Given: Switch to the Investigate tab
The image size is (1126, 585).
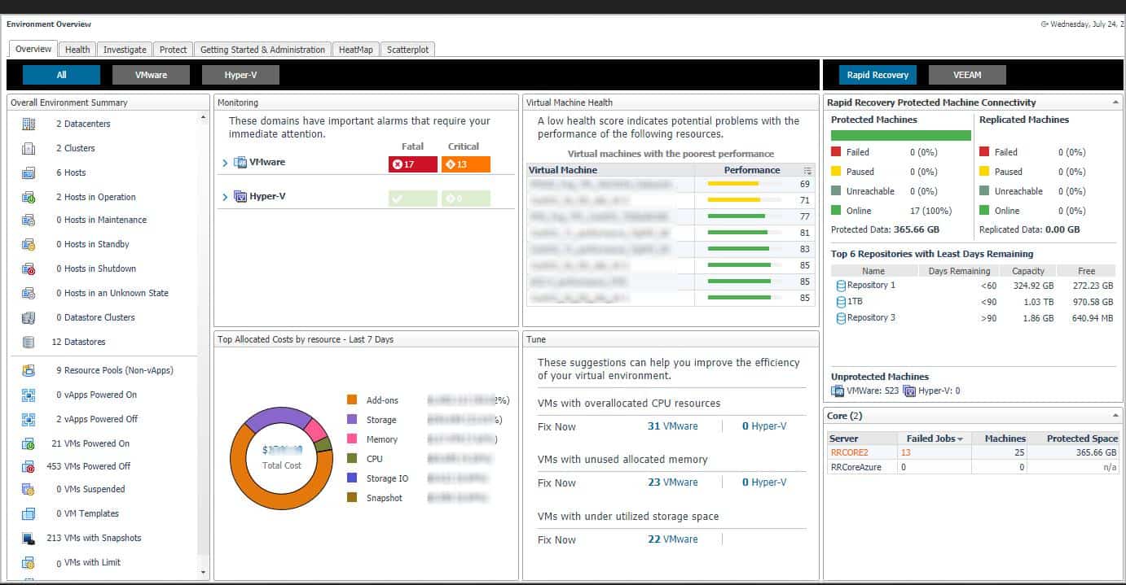Looking at the screenshot, I should pyautogui.click(x=125, y=50).
